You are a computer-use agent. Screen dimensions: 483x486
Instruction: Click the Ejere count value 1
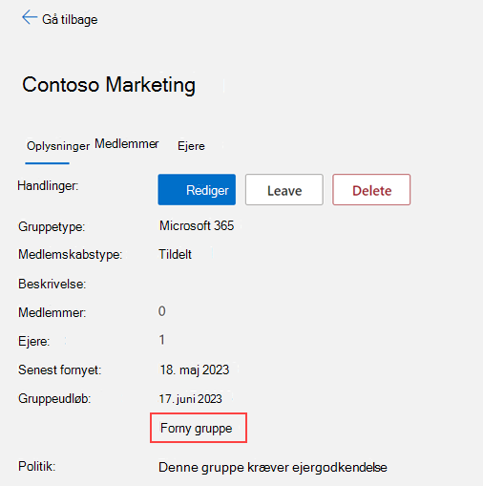pyautogui.click(x=162, y=340)
